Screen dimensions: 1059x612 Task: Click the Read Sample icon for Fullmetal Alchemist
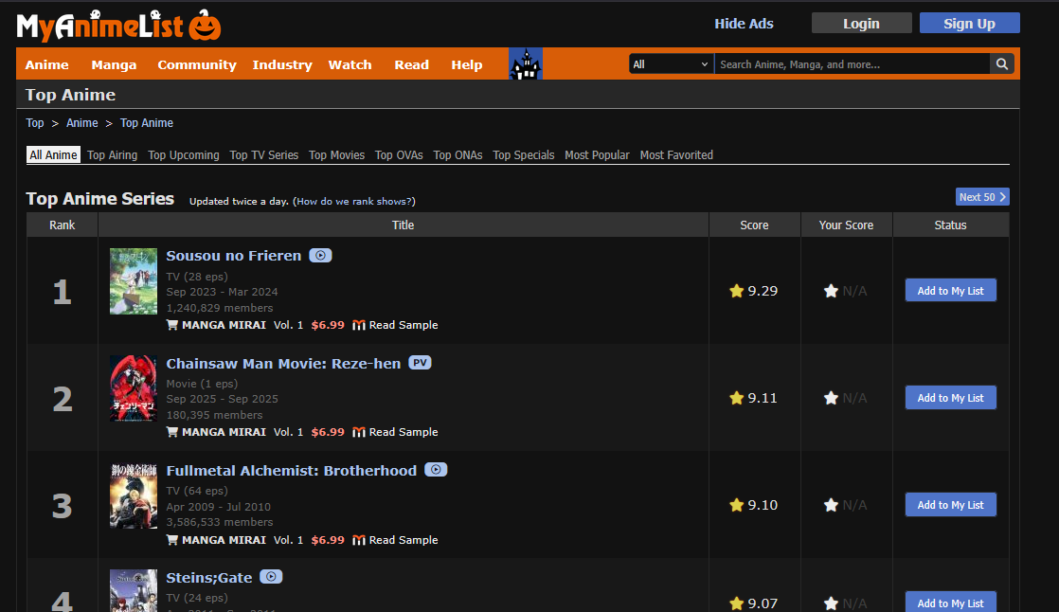[x=359, y=540]
